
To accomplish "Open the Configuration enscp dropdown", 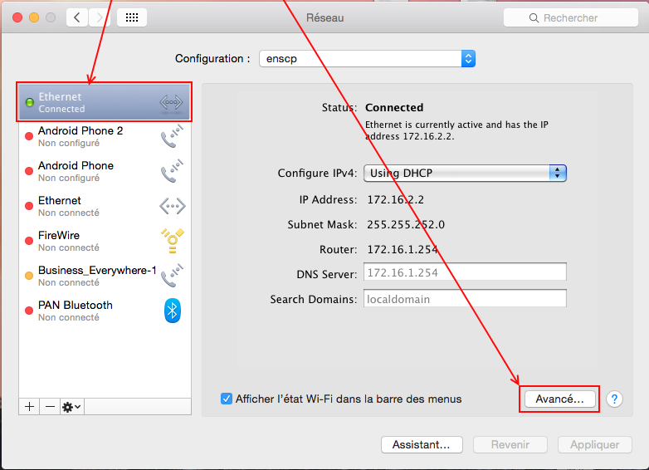I will click(366, 59).
